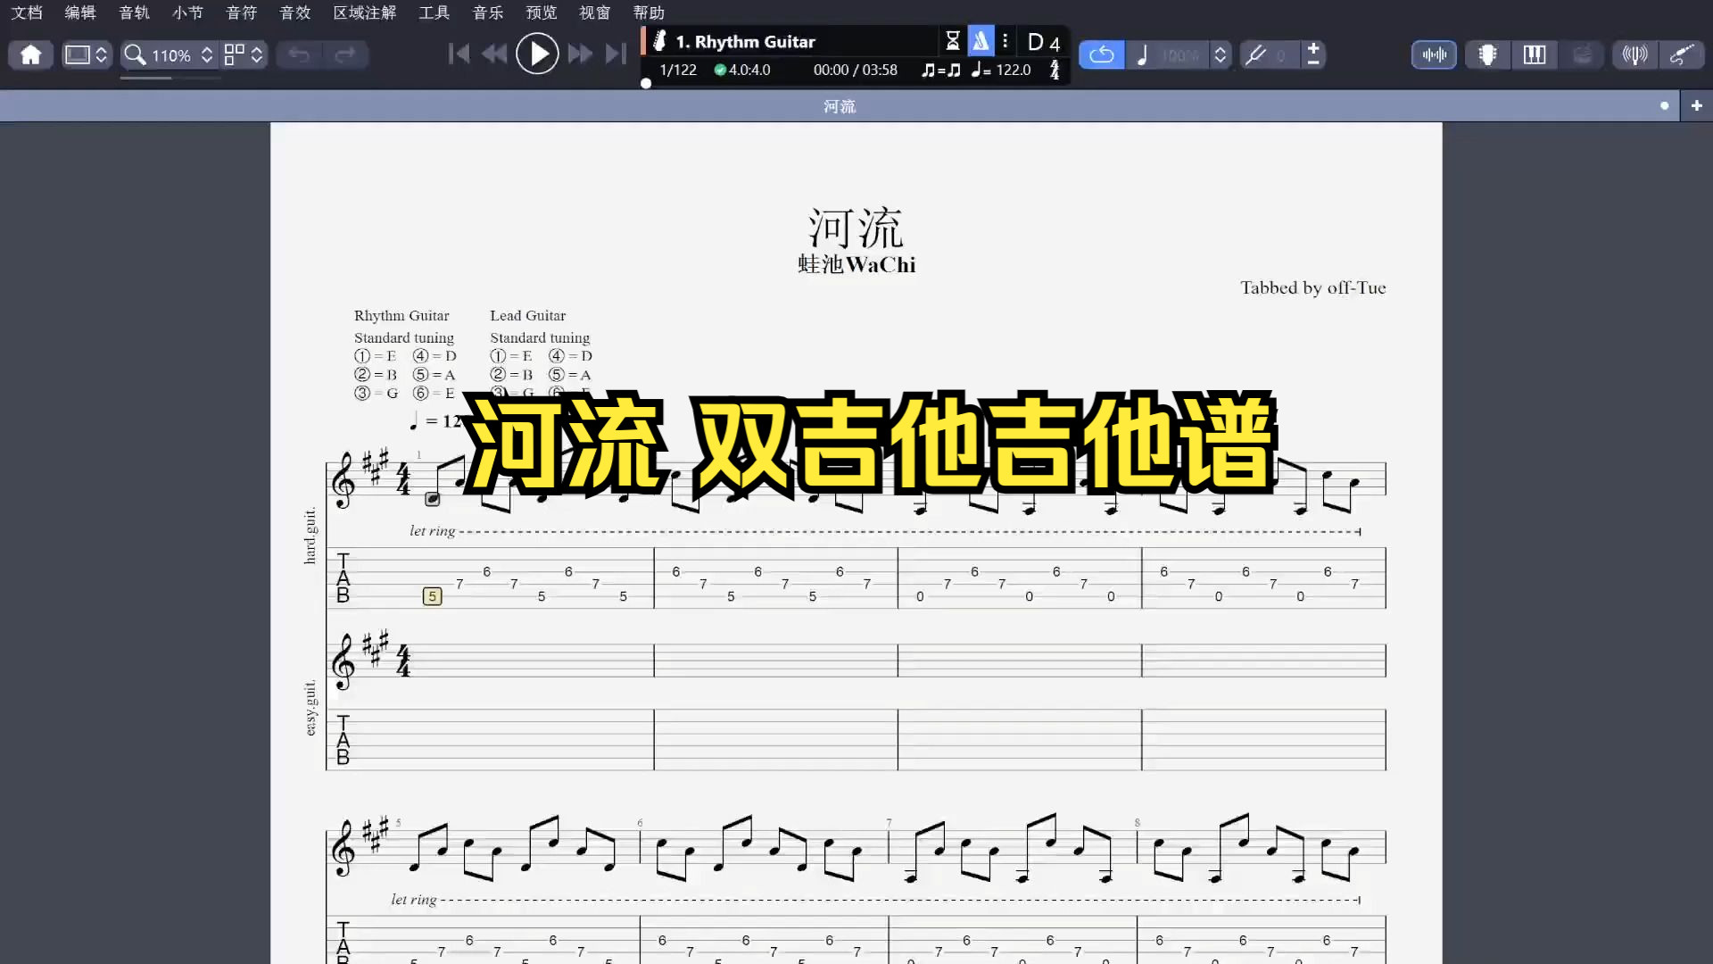Toggle the count-in hourglass icon

[953, 41]
